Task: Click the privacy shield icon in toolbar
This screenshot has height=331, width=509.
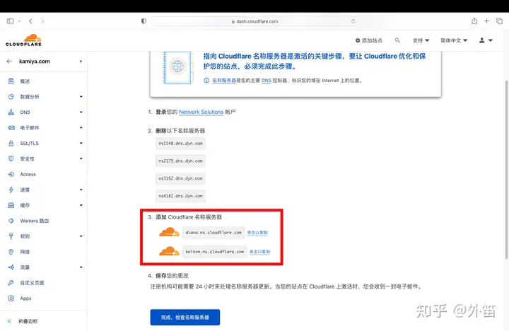Action: pos(144,21)
